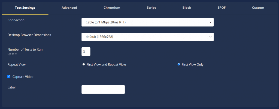Open the SPOF tab
279x109 pixels.
tap(222, 8)
